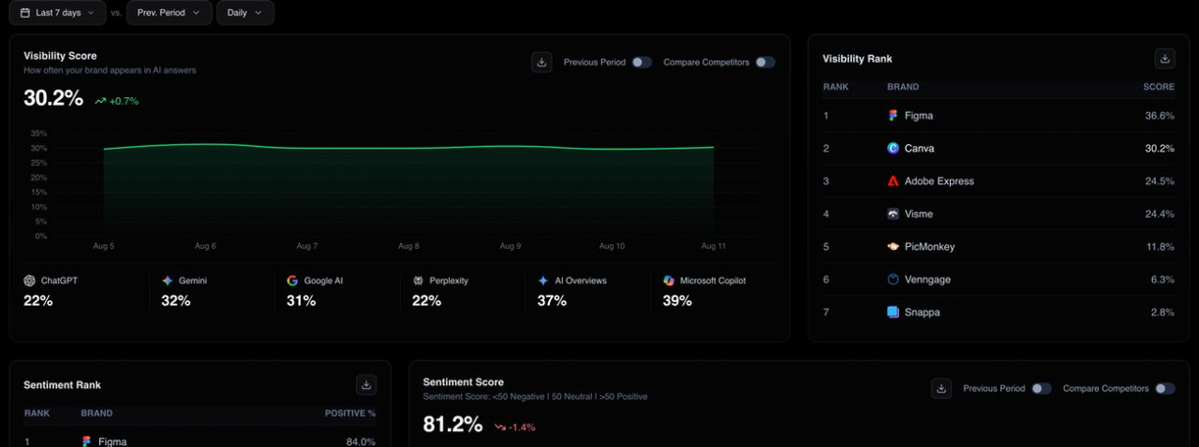Toggle Previous Period in Visibility Score
Image resolution: width=1199 pixels, height=447 pixels.
[x=642, y=63]
